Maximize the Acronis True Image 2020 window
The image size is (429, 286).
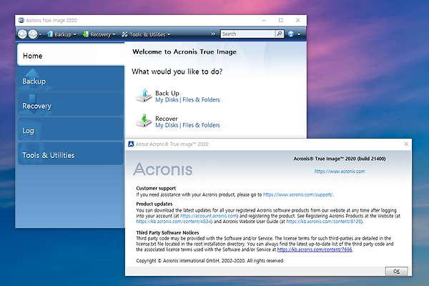tap(281, 20)
